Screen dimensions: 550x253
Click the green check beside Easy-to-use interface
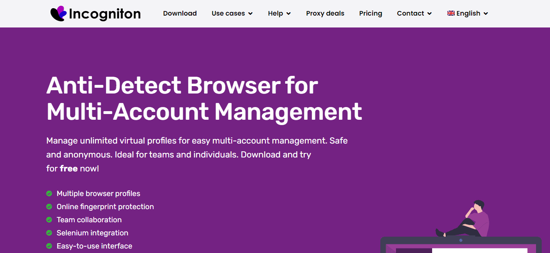click(x=49, y=246)
